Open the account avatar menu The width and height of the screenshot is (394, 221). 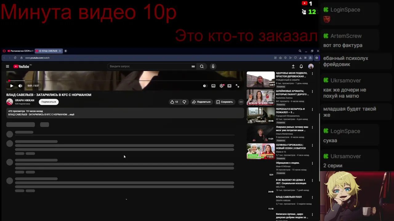311,66
